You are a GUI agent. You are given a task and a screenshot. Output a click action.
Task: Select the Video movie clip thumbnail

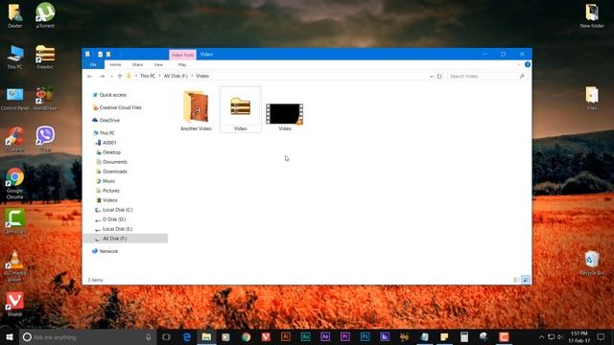click(285, 116)
